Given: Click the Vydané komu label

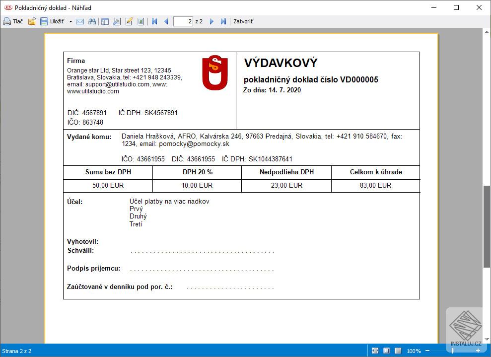Looking at the screenshot, I should point(89,137).
